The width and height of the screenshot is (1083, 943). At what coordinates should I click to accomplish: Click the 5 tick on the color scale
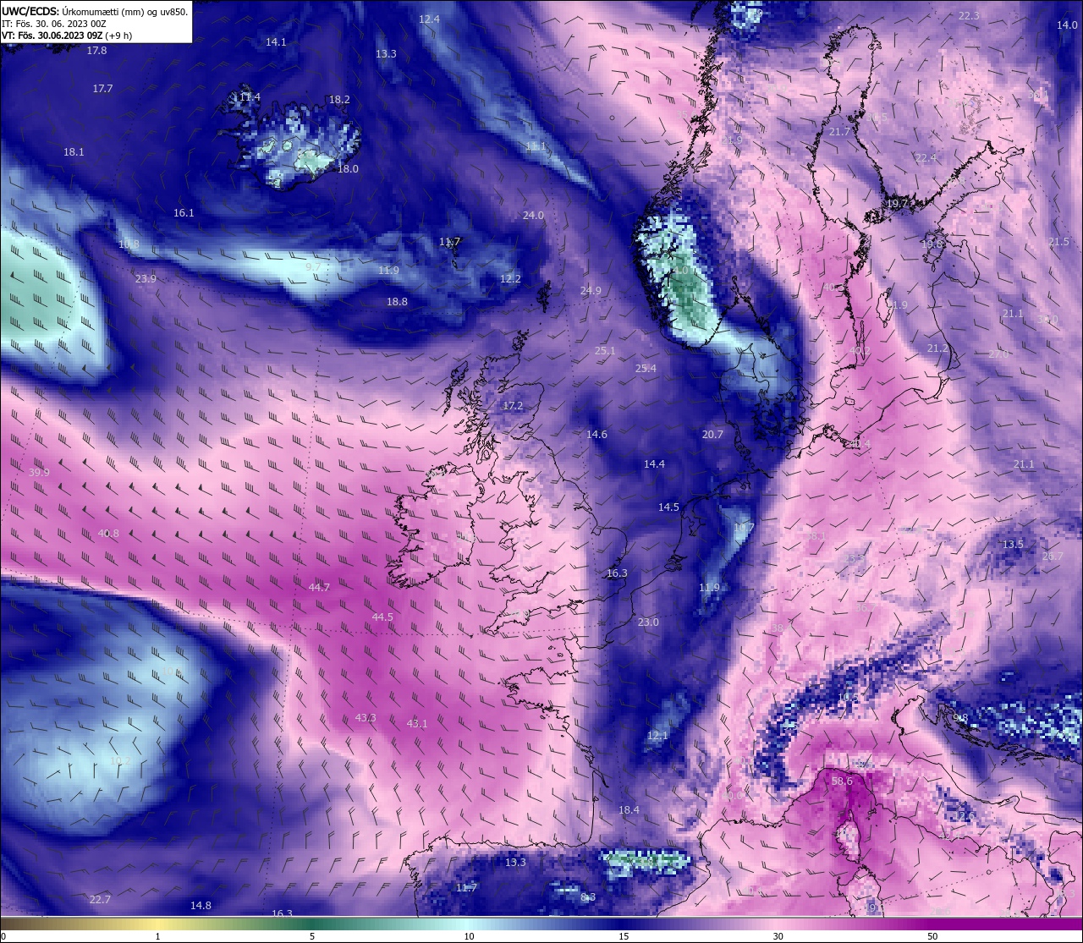tap(312, 936)
